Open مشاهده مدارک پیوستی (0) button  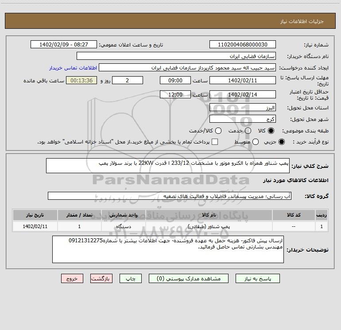tap(189, 279)
